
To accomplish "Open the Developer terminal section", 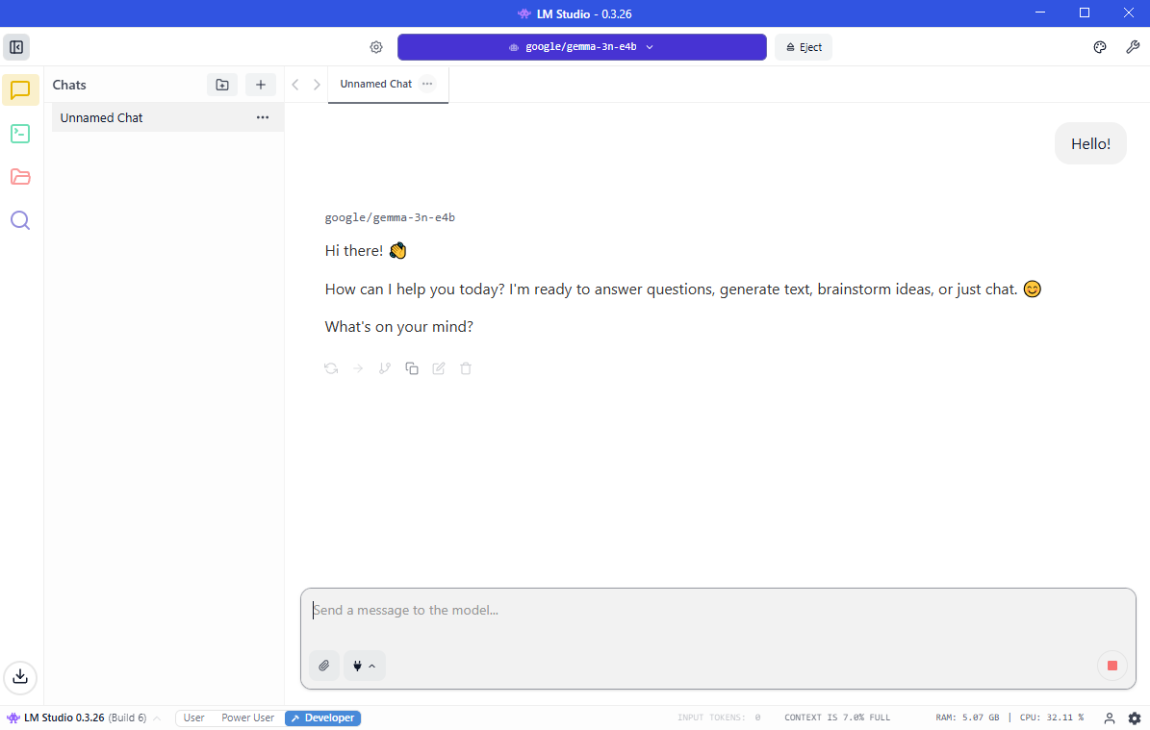I will tap(20, 134).
